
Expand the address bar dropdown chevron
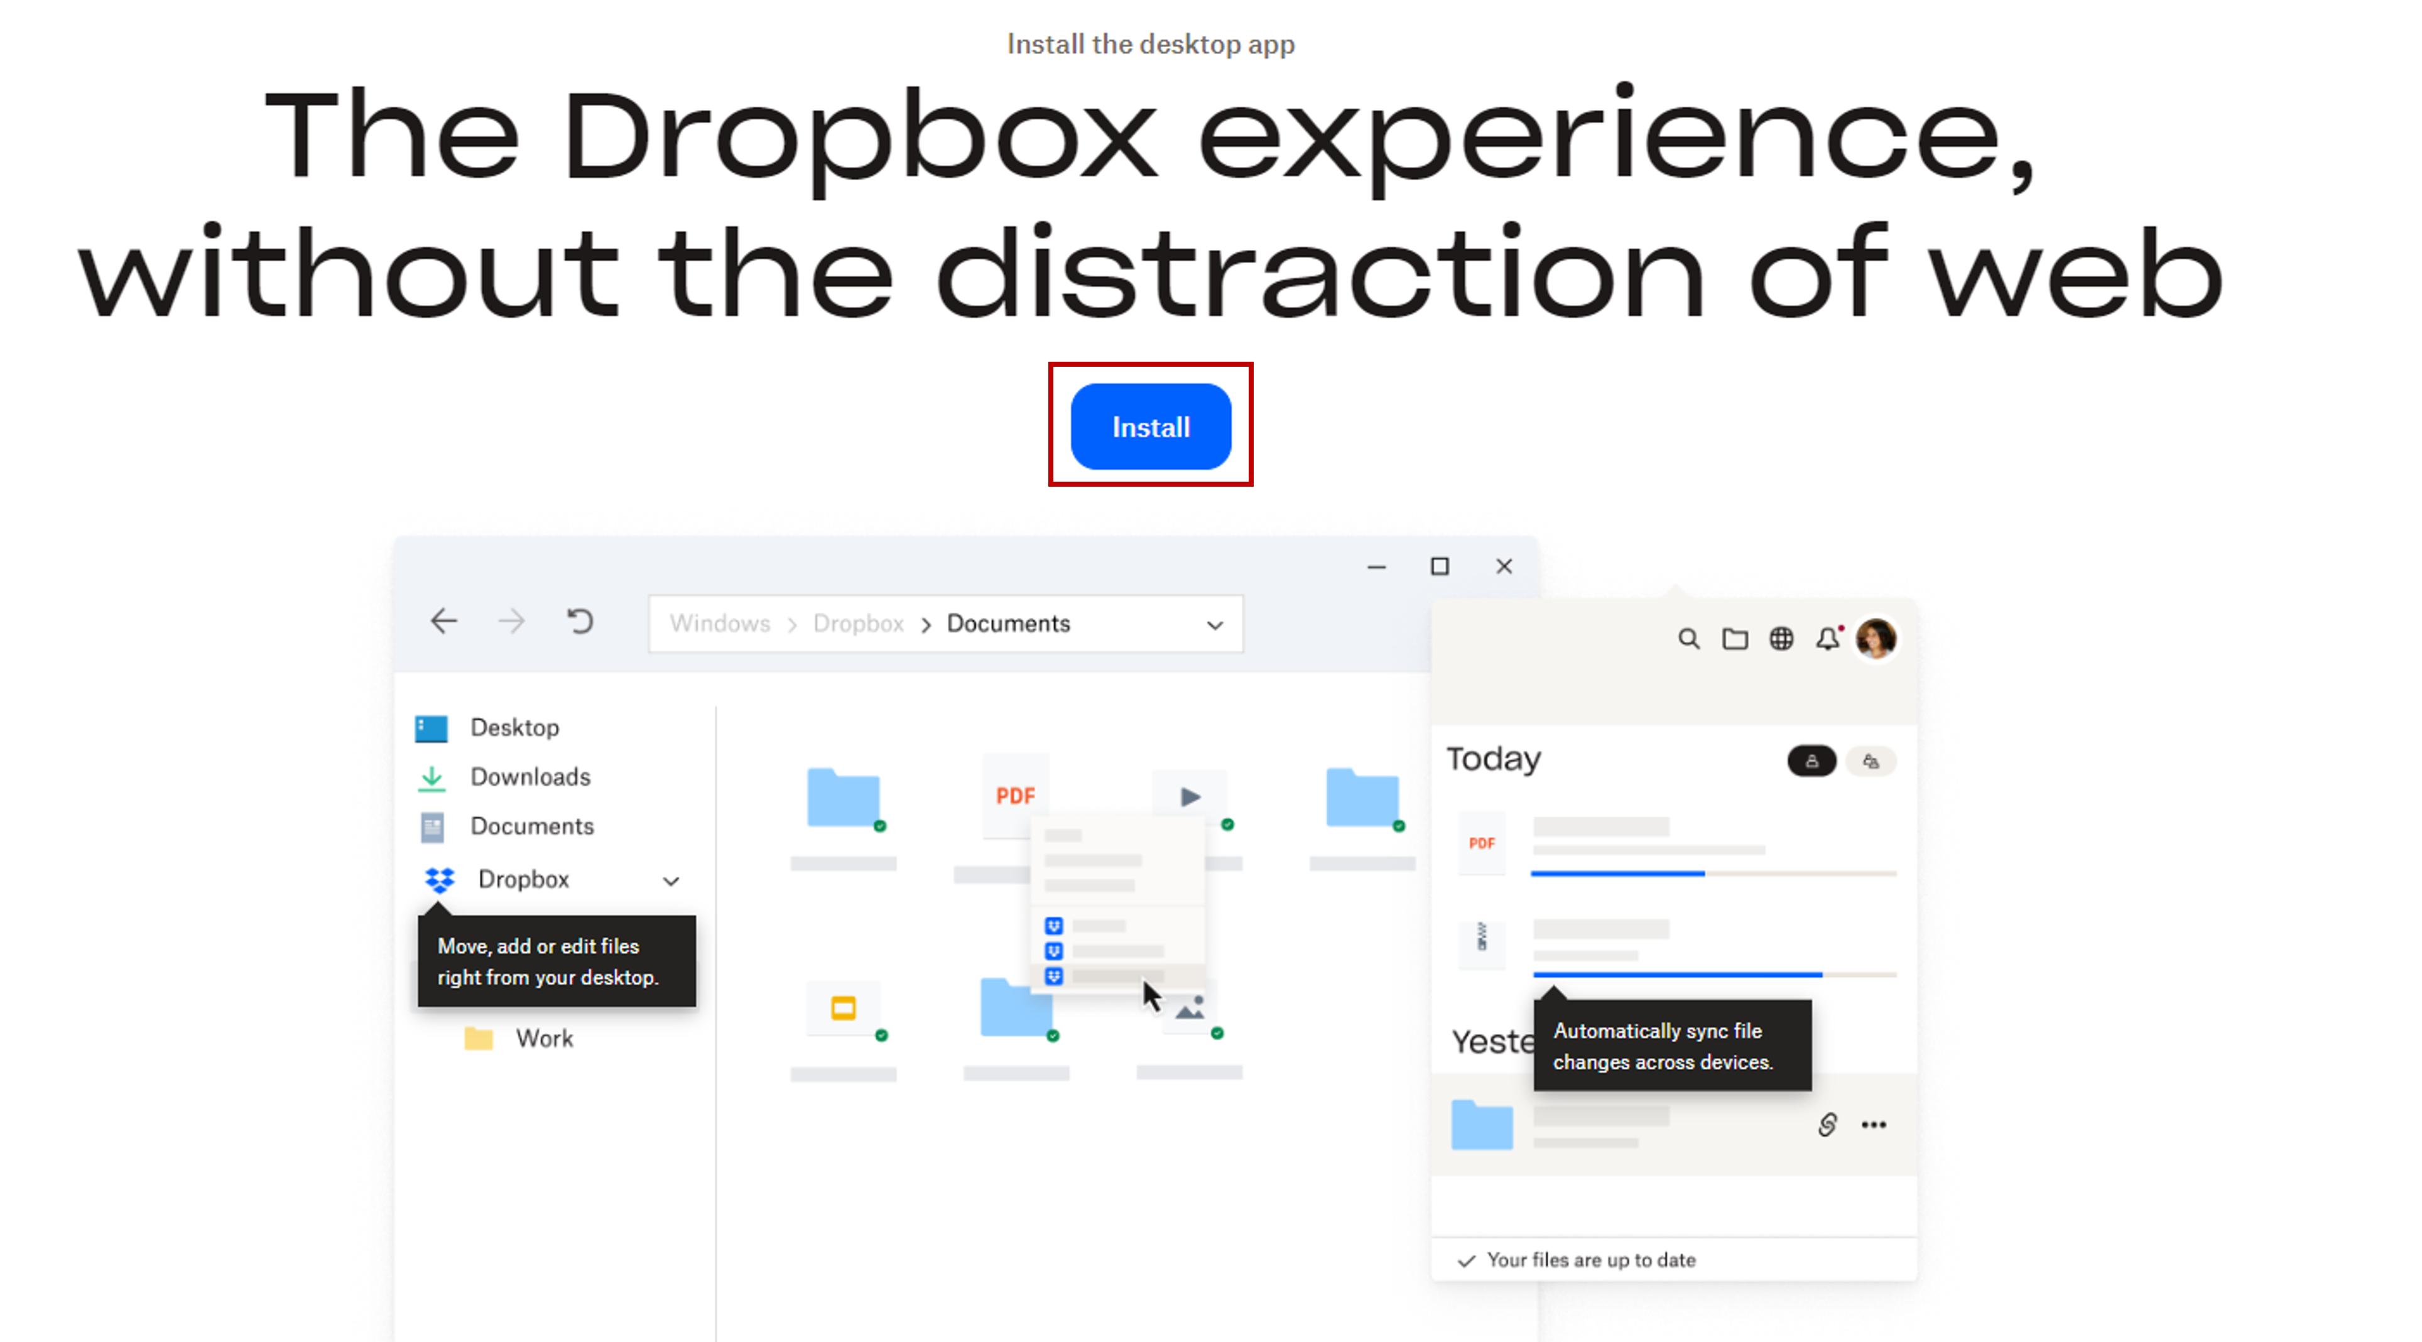point(1215,625)
